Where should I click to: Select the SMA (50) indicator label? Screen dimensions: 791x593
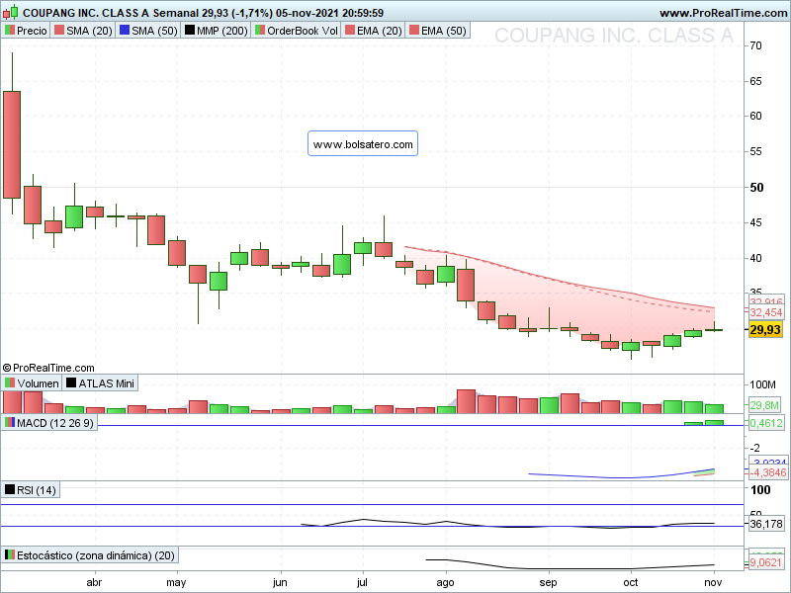tap(148, 31)
